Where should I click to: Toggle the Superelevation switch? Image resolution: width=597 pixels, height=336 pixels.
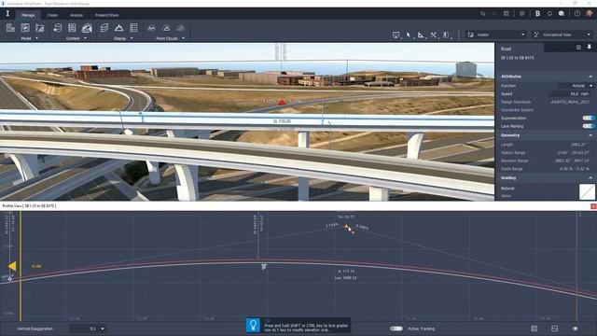pos(588,119)
